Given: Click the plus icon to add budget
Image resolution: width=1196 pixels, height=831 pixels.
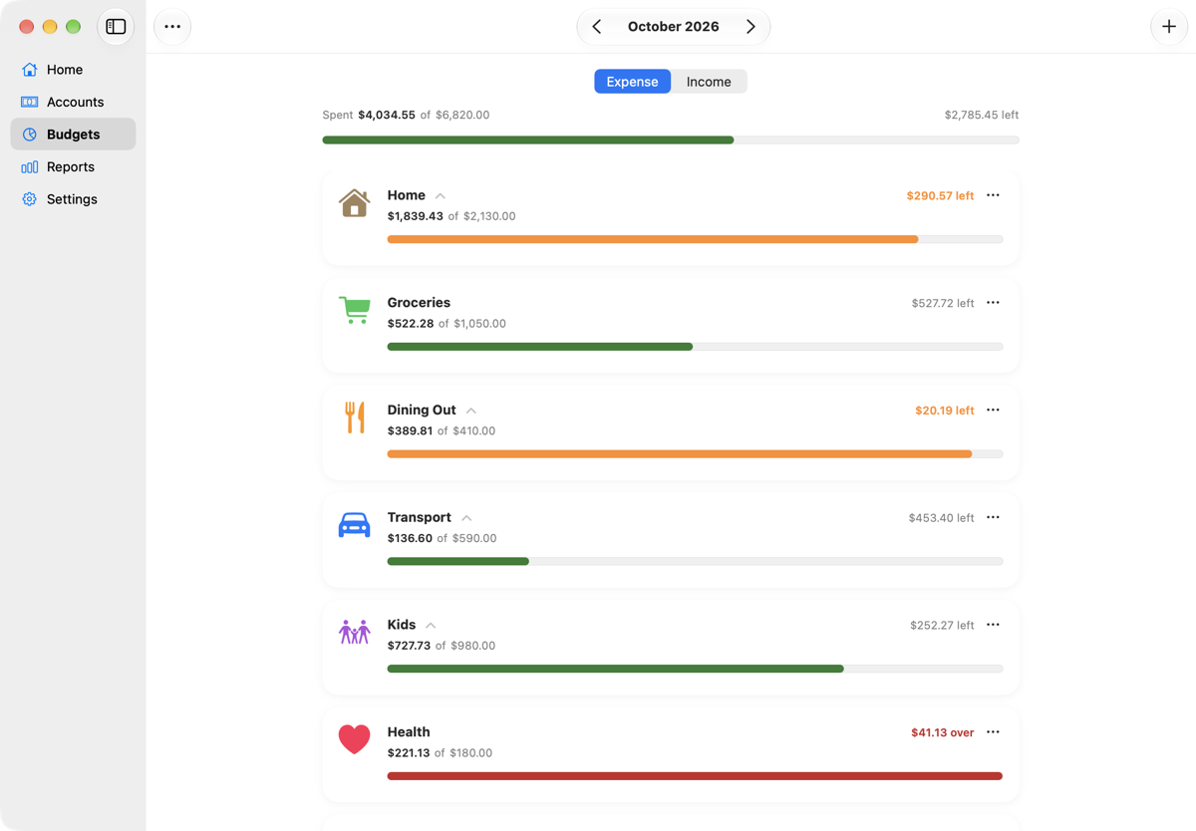Looking at the screenshot, I should [1169, 27].
